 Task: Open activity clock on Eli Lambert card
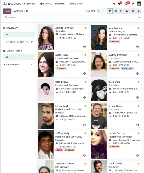84,125
